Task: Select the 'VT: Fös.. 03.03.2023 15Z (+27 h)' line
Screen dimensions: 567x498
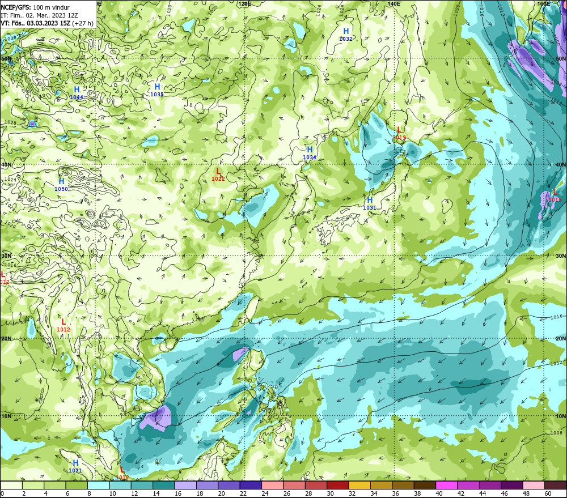Action: 47,23
